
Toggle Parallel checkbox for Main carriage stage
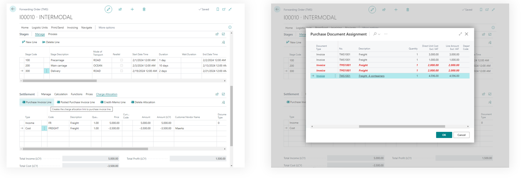click(121, 65)
